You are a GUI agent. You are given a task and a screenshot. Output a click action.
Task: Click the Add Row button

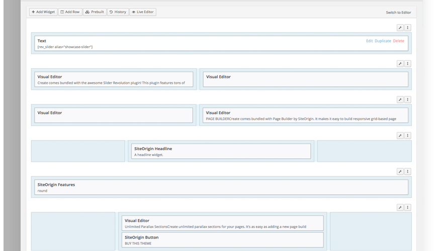coord(70,12)
